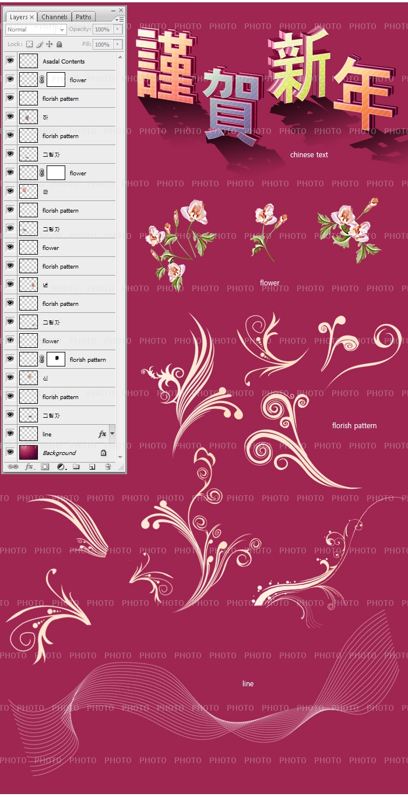Create a new adjustment layer
408x797 pixels.
coord(61,467)
